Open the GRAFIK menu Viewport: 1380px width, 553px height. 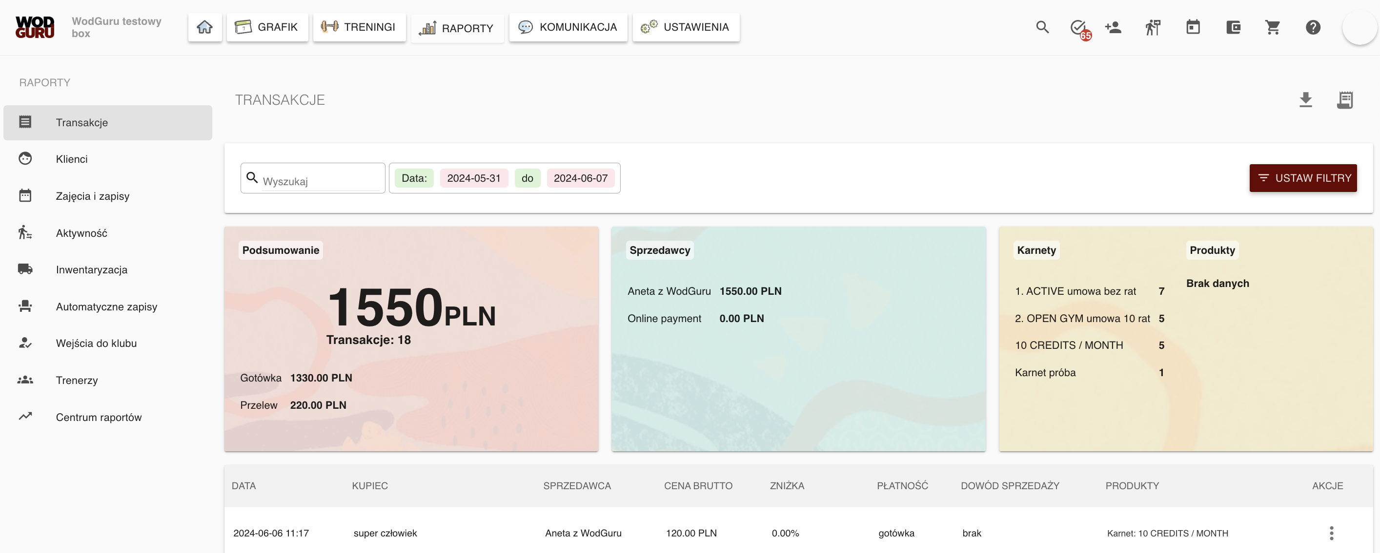(x=267, y=27)
